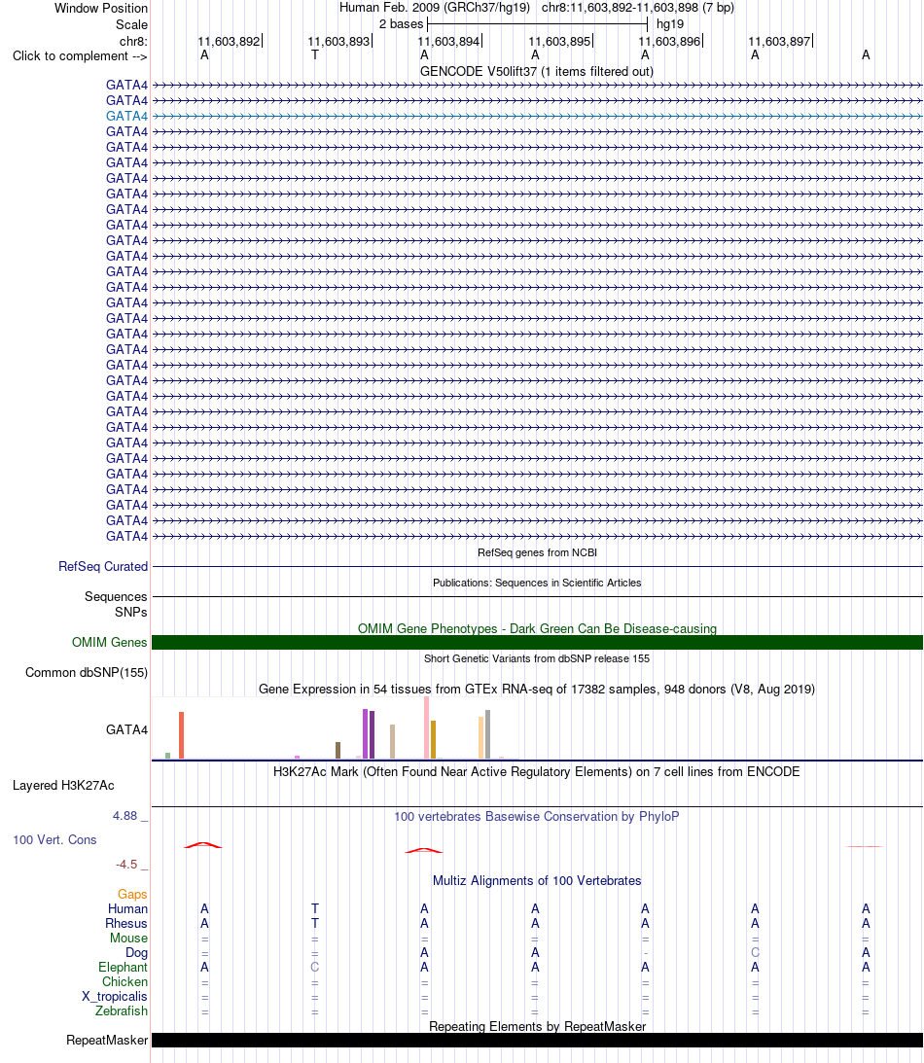Click '100 vertebrates Basewise Conservation by PhyloP' title
Screen dimensions: 924x1063
coord(536,816)
